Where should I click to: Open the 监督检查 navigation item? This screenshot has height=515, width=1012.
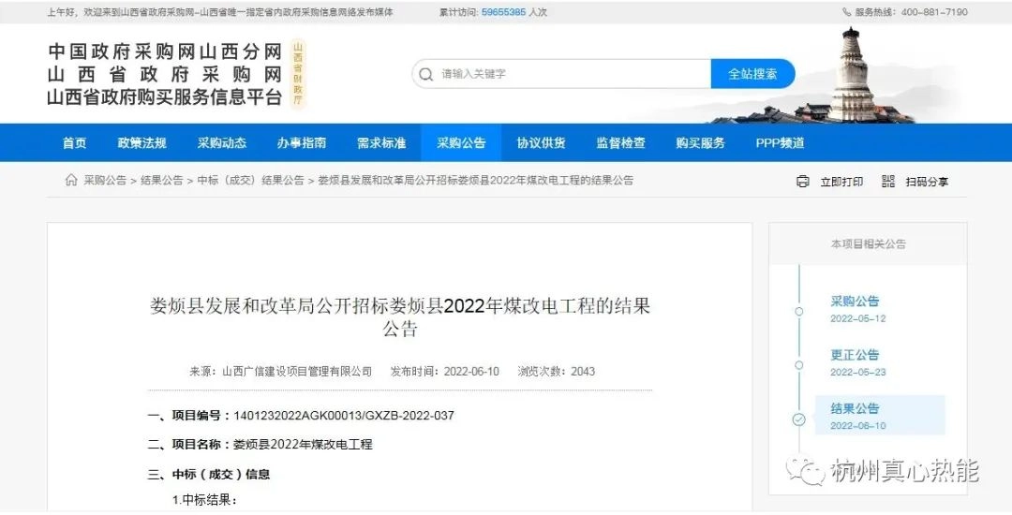point(620,143)
